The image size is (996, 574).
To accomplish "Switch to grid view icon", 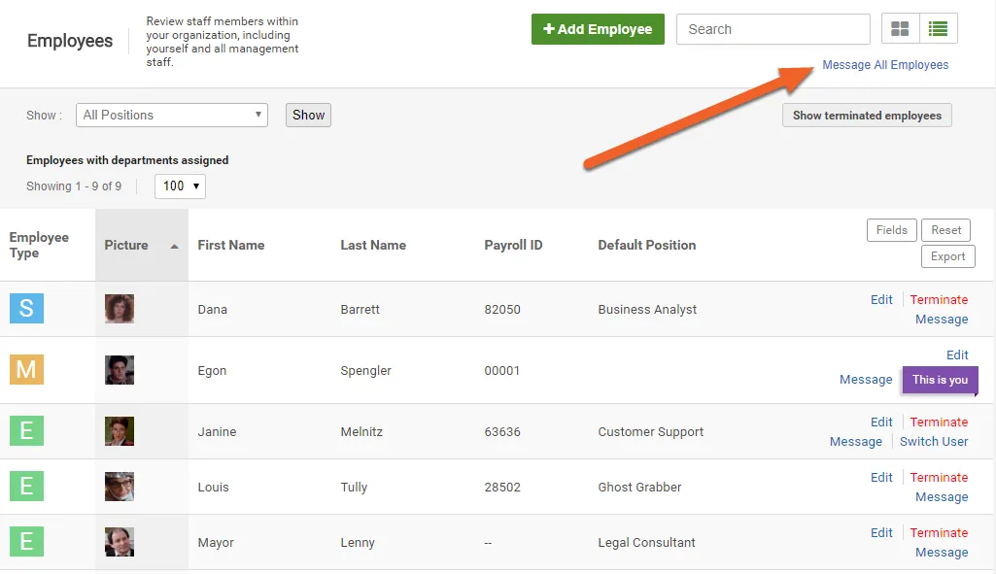I will pyautogui.click(x=900, y=28).
